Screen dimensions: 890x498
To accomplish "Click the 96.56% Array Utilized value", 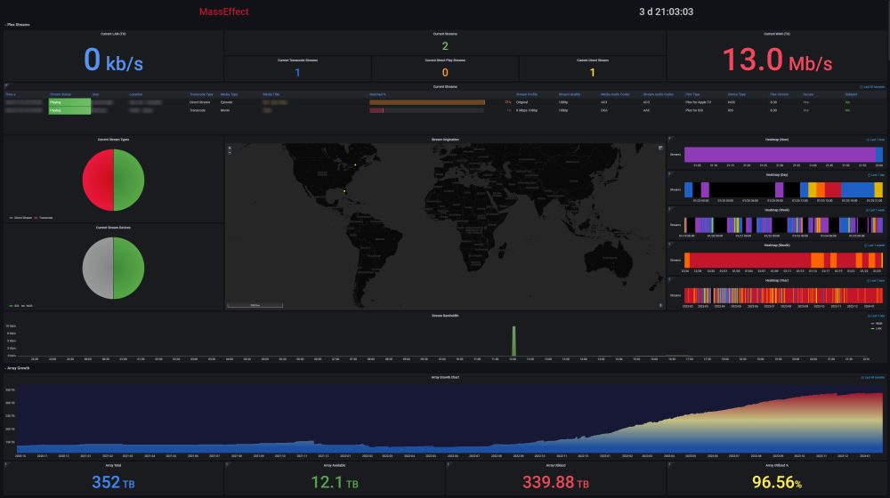I will (x=776, y=483).
